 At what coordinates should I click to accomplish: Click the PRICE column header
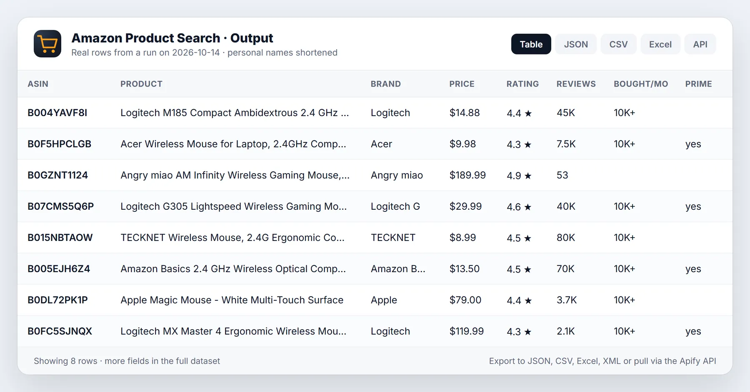(462, 84)
